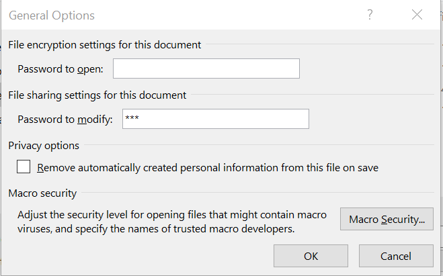Click the 'File sharing settings for this document' heading
This screenshot has width=443, height=276.
point(97,95)
